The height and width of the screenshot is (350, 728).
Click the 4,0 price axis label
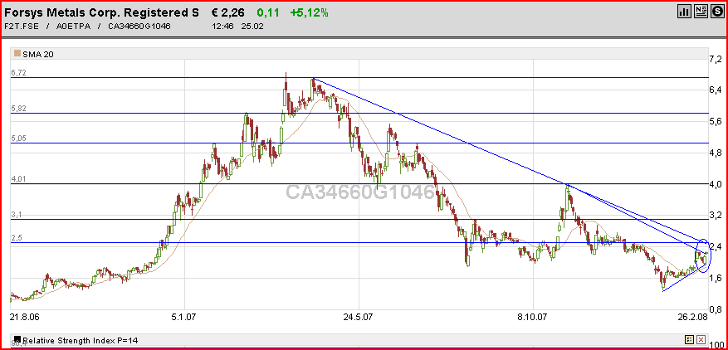coord(717,184)
